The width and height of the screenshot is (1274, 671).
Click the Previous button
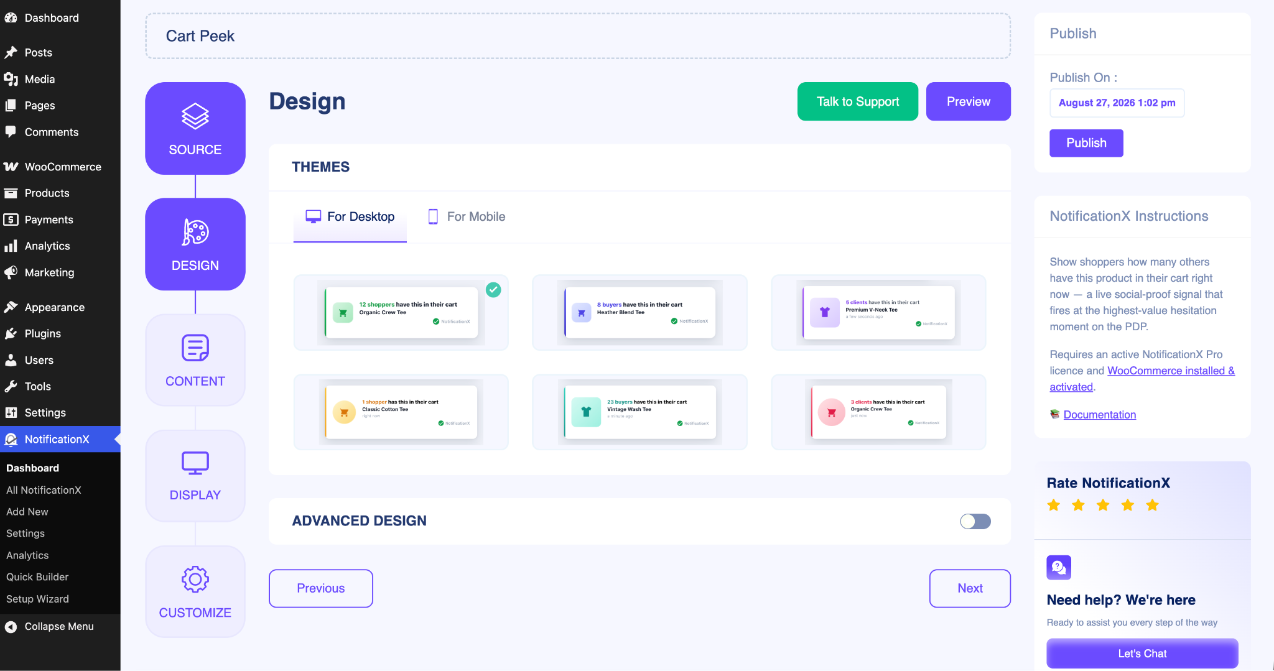coord(321,588)
